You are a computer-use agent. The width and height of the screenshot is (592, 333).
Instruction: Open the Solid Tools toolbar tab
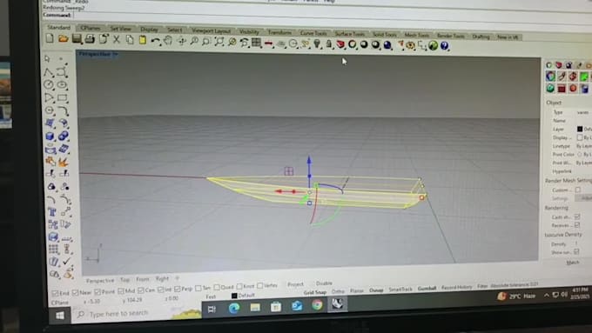384,35
